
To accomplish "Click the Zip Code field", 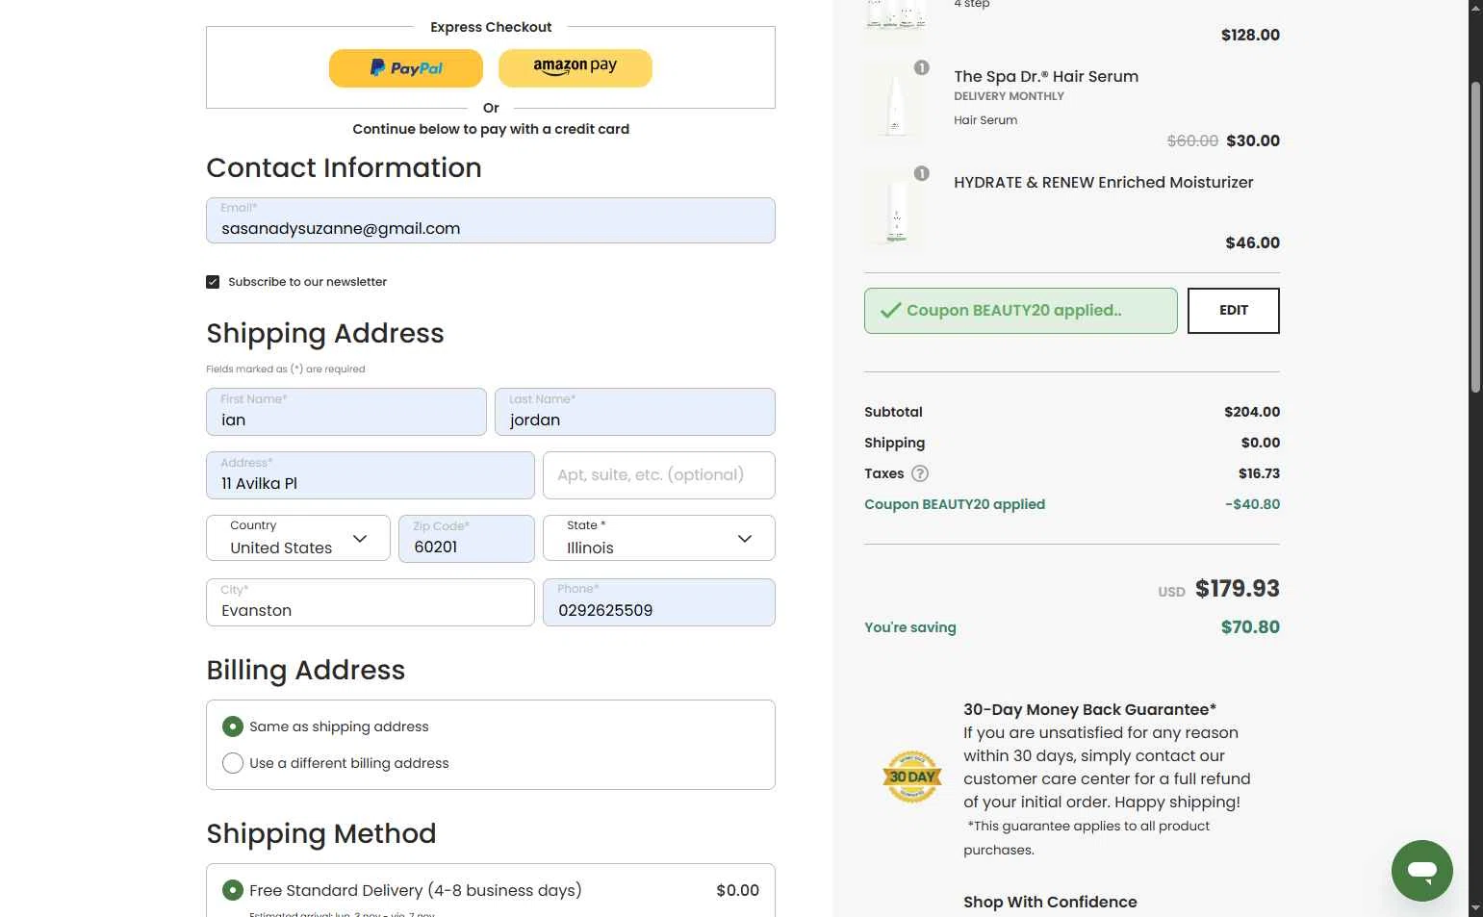I will click(x=467, y=539).
